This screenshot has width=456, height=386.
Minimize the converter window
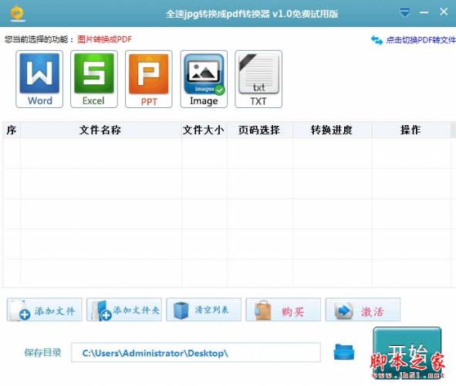[424, 12]
